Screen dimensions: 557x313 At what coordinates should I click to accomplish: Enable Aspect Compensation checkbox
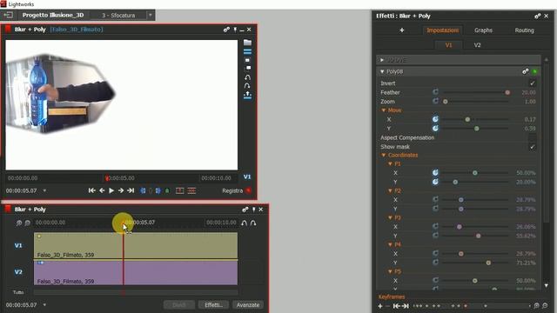[x=532, y=137]
